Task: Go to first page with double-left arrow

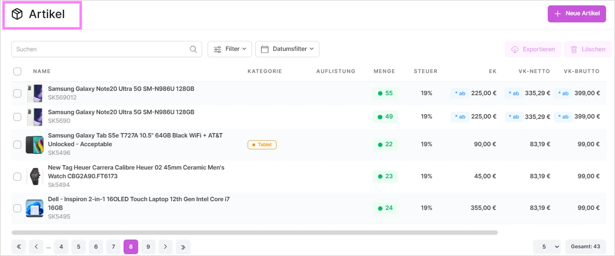Action: 19,247
